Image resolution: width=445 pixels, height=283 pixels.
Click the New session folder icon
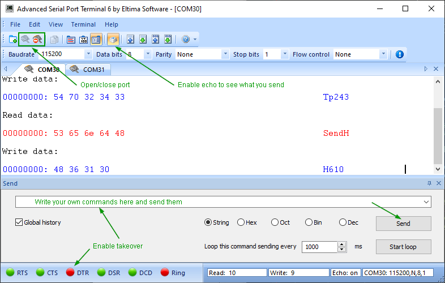[x=13, y=39]
